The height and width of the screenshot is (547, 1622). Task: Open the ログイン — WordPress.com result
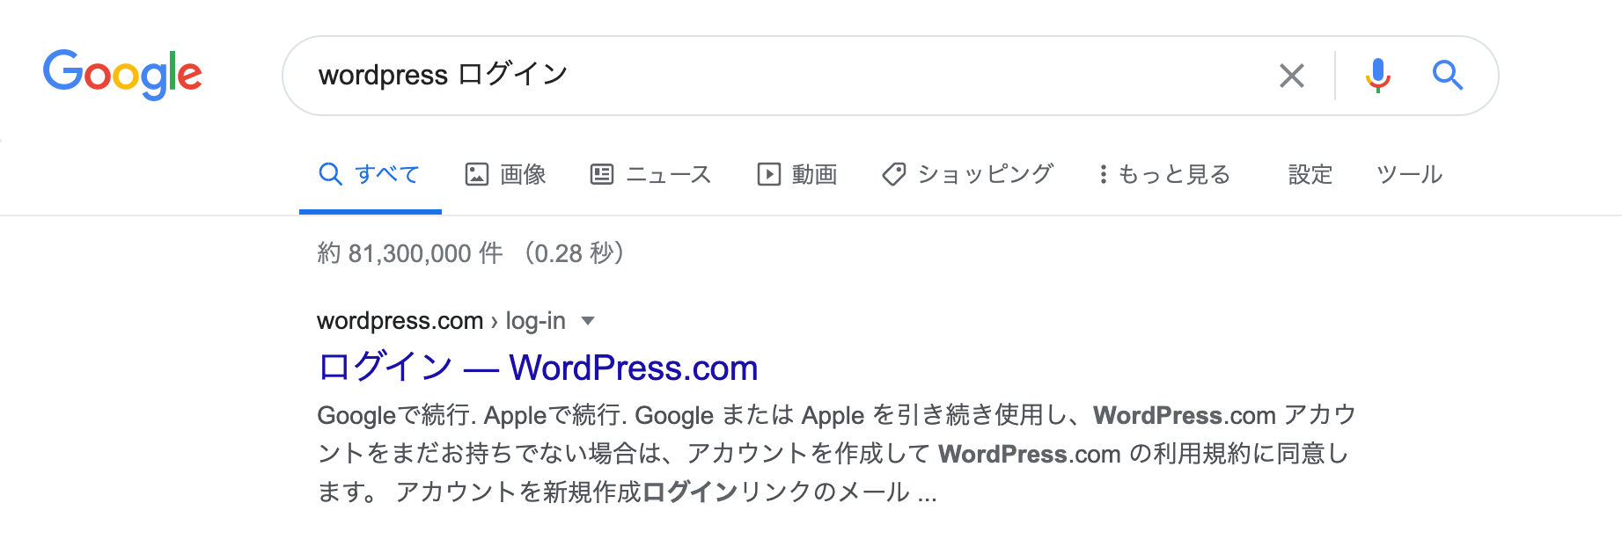click(538, 368)
